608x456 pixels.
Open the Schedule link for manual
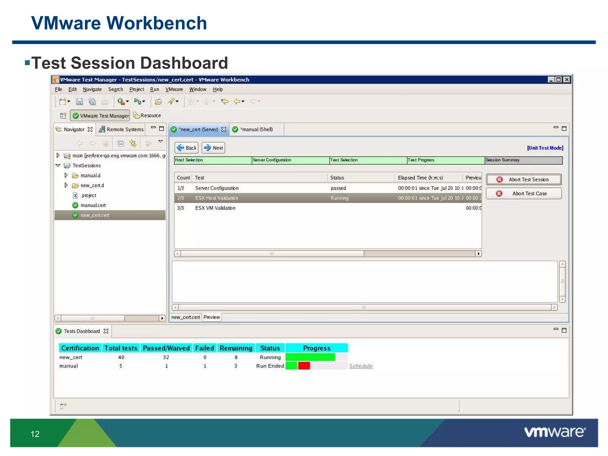[361, 366]
